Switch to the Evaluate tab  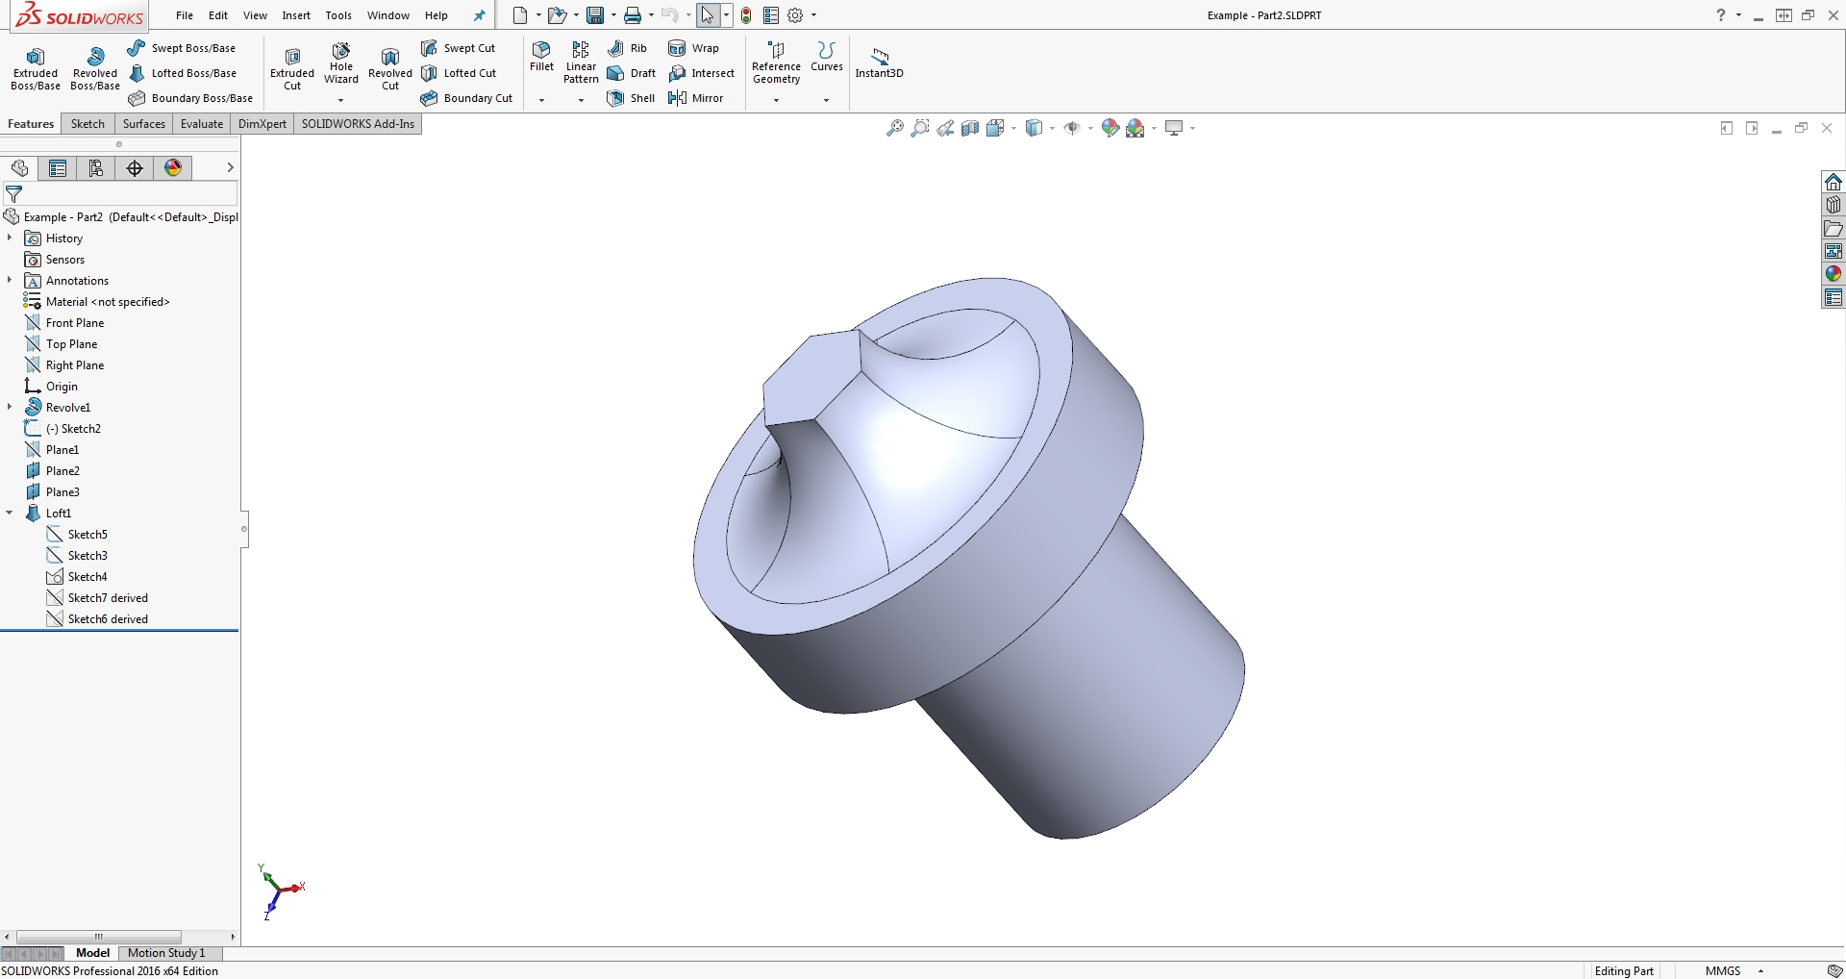[x=202, y=124]
